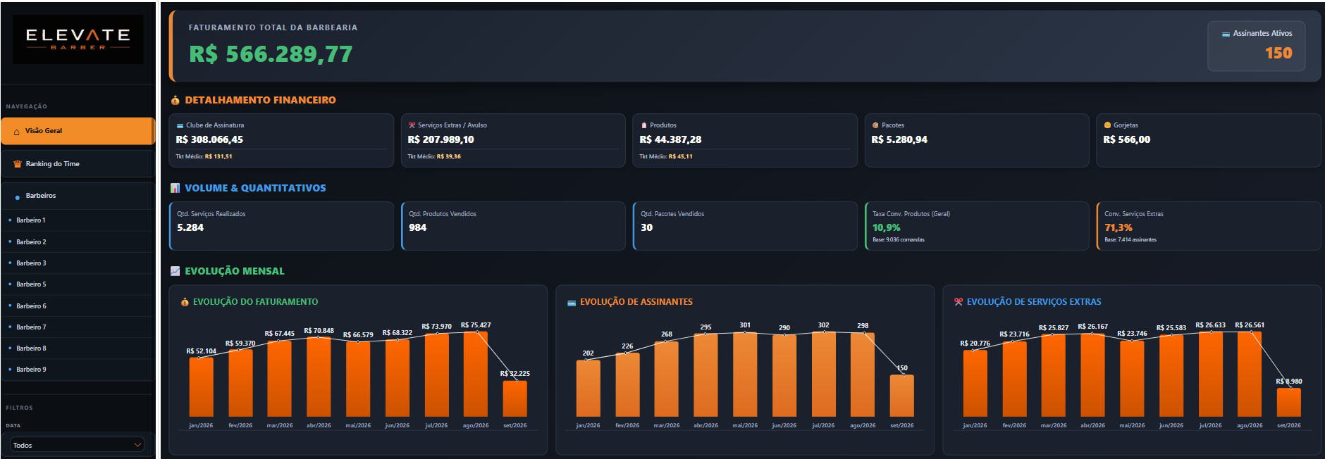Click the card icon of Evolução de Assinantes
The image size is (1325, 459).
[572, 303]
